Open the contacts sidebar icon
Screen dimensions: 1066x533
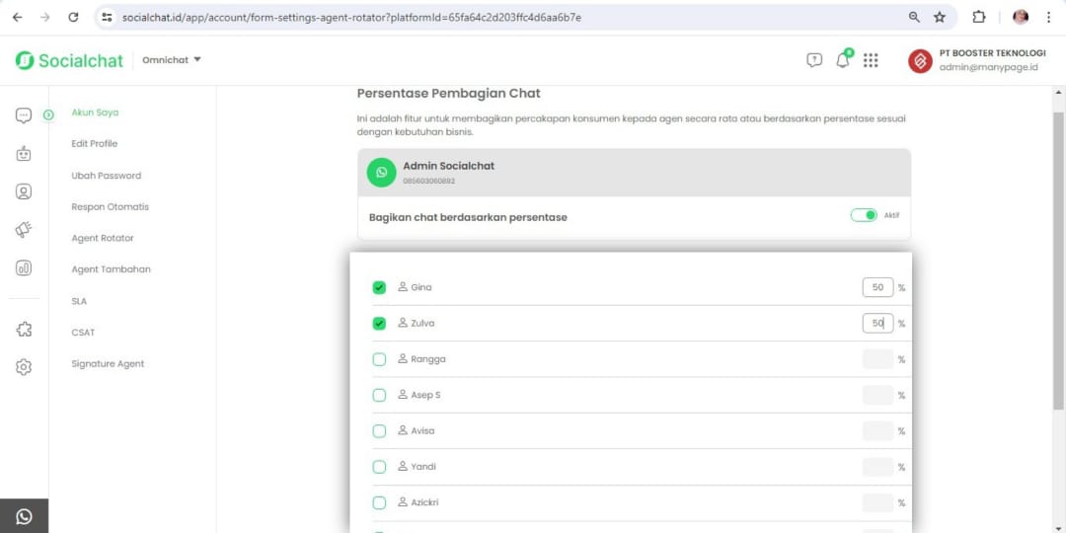pos(24,191)
